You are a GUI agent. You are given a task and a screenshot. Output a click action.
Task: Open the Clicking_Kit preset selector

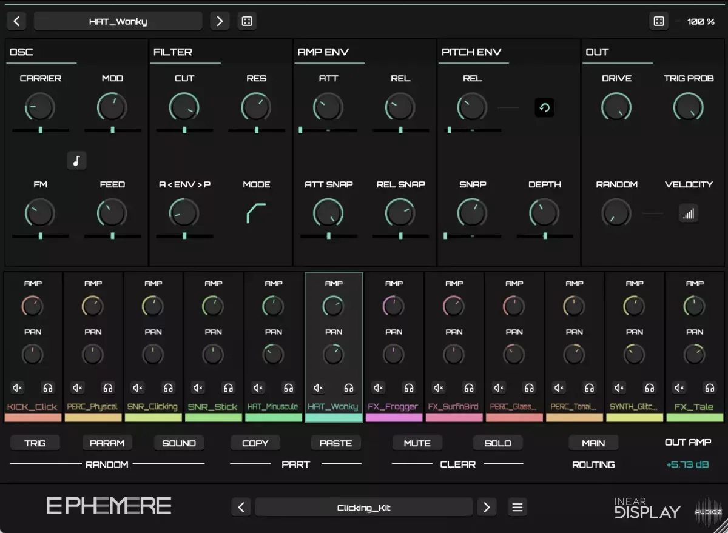pyautogui.click(x=363, y=507)
